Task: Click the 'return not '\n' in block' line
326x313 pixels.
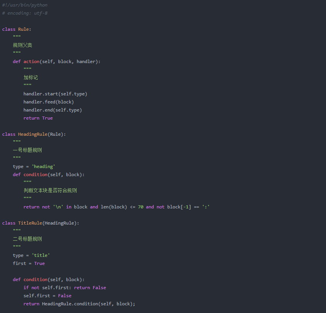Action: [116, 207]
